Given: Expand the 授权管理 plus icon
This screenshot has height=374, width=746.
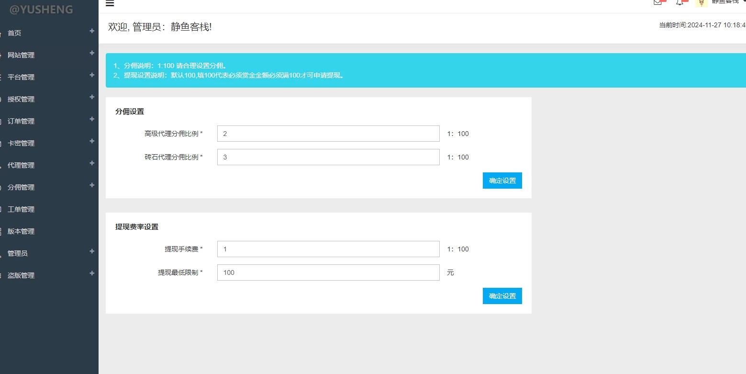Looking at the screenshot, I should pyautogui.click(x=92, y=97).
